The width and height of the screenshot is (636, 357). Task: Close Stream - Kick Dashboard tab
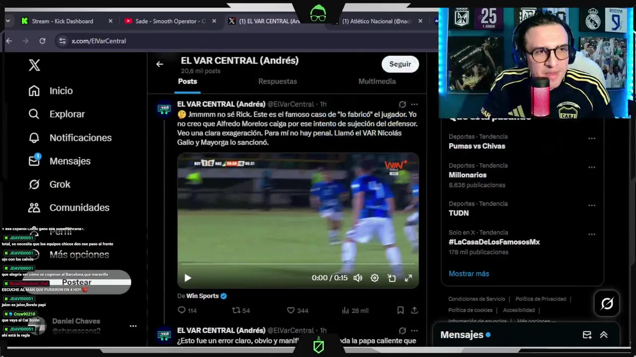[110, 21]
